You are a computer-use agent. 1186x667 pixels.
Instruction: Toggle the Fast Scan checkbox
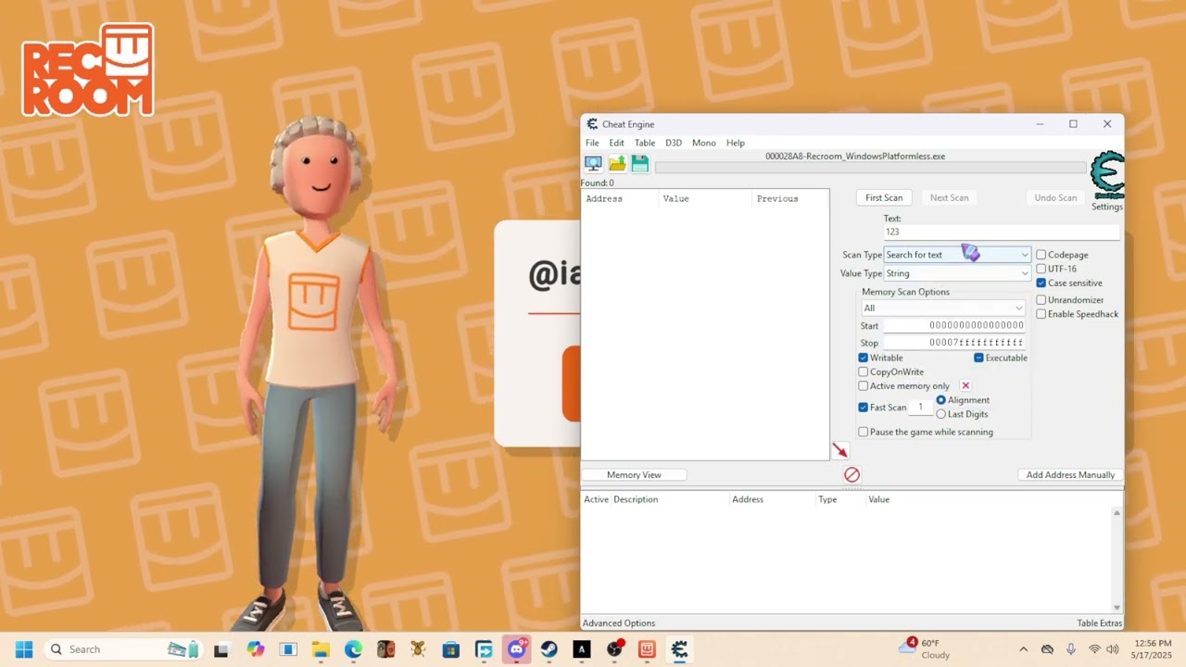click(x=864, y=408)
